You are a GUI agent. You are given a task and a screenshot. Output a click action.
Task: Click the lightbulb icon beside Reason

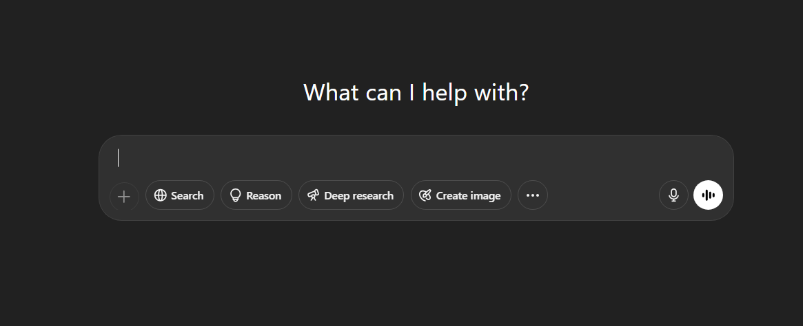coord(236,195)
